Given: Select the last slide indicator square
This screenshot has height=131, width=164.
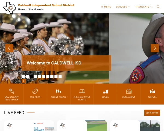Looking at the screenshot, I should [x=60, y=76].
